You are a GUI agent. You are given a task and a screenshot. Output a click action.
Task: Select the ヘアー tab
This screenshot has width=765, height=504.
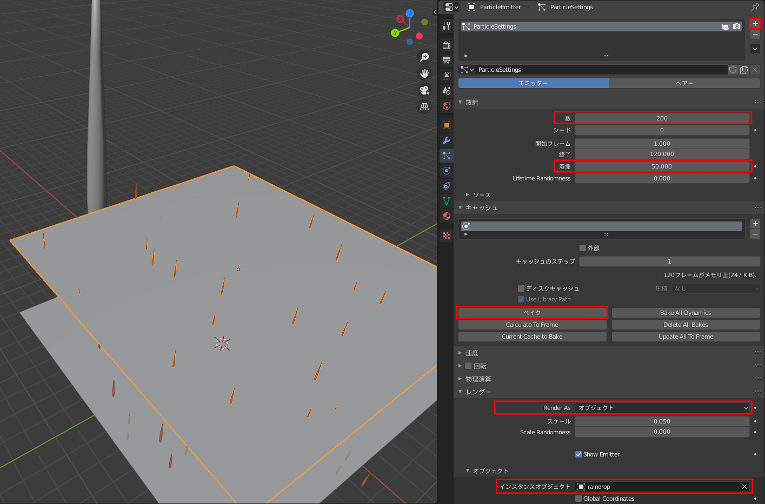[x=684, y=83]
